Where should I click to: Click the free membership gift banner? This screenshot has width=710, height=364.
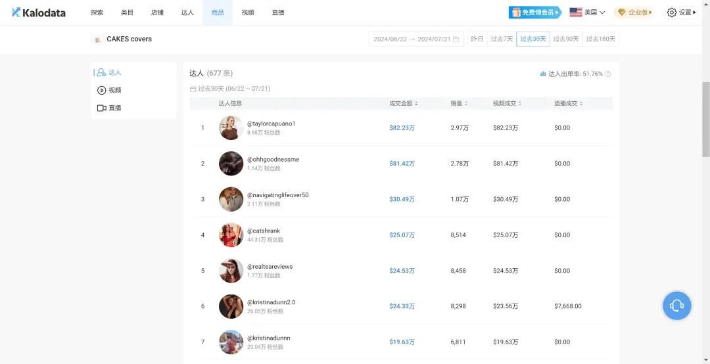tap(534, 12)
